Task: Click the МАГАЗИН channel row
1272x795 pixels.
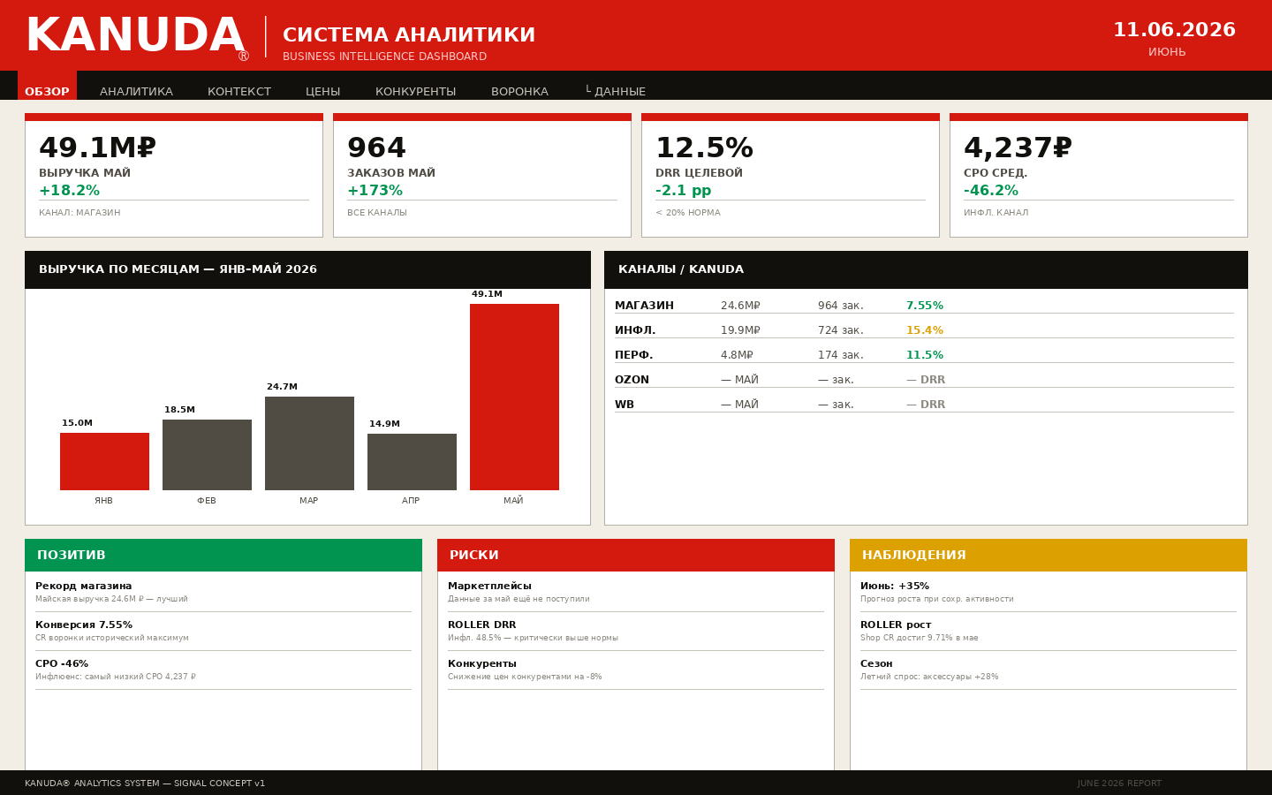Action: tap(924, 305)
